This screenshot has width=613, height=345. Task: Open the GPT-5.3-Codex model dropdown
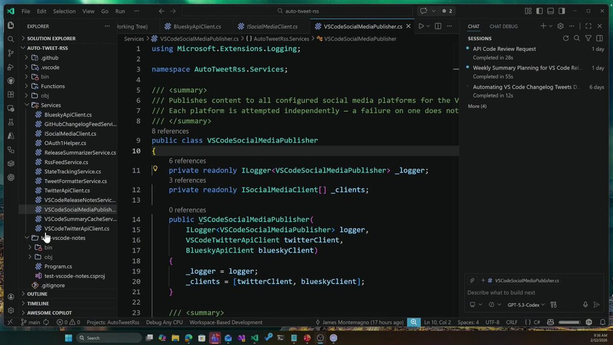[x=526, y=305]
